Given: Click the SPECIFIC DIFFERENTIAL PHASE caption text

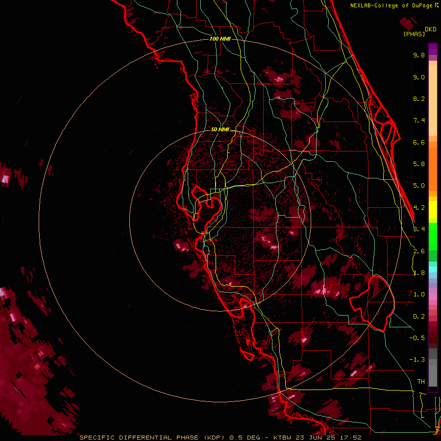Looking at the screenshot, I should coord(139,438).
